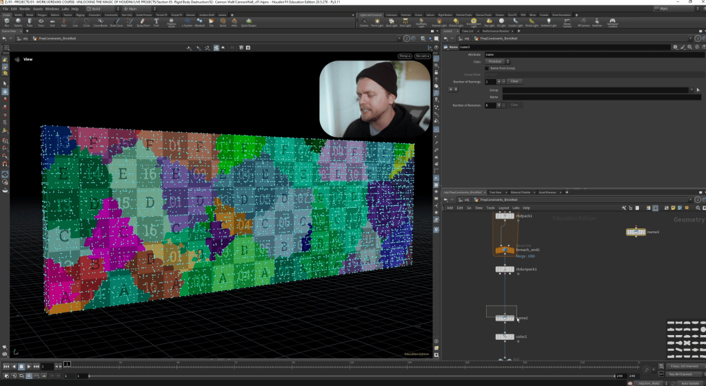The image size is (706, 386).
Task: Toggle Auto Update cooking mode
Action: pos(689,383)
